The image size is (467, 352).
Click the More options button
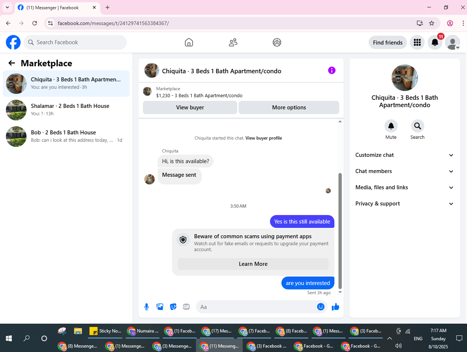coord(289,108)
